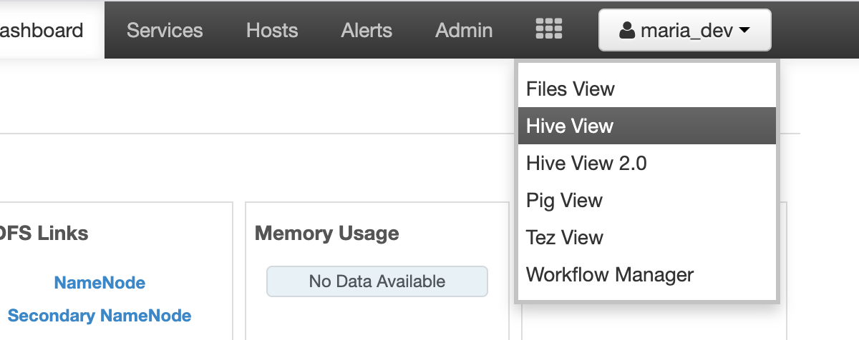Click the user icon beside maria_dev
The width and height of the screenshot is (859, 340).
point(627,31)
